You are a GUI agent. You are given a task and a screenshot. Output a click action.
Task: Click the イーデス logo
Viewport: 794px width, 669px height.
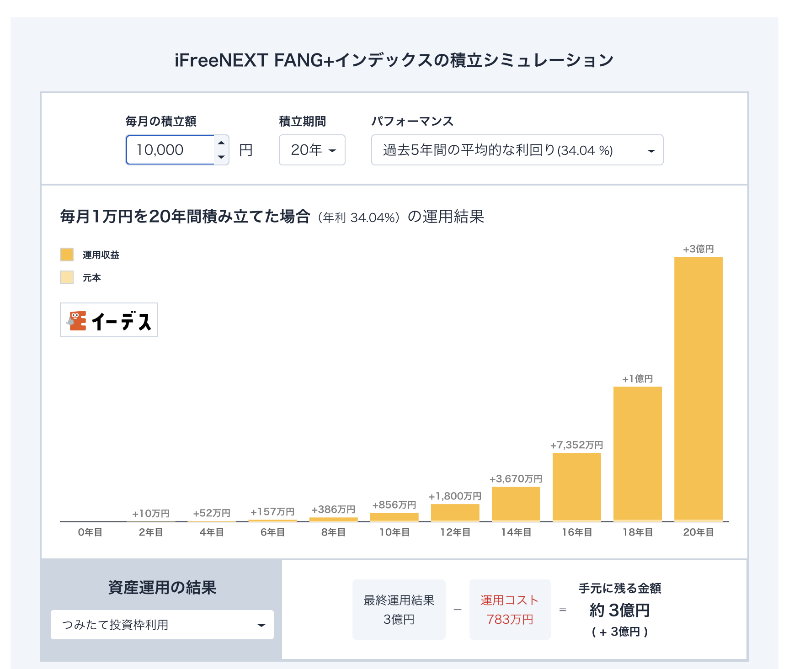click(109, 320)
